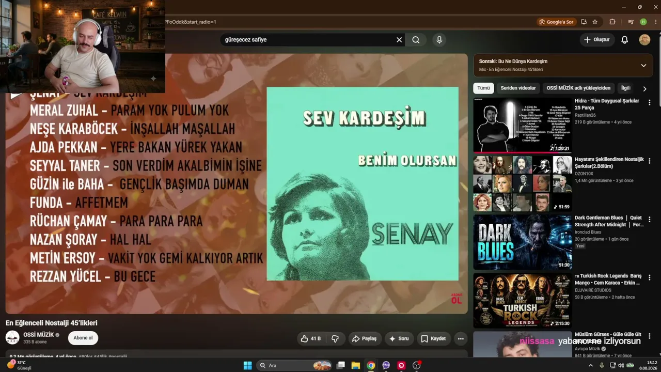Open Hidra Tüm Duygusal Şarkılar thumbnail
The height and width of the screenshot is (372, 661).
(523, 125)
